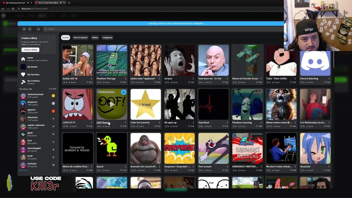
Task: Like the Good job! sound heart
Action: coord(325,170)
